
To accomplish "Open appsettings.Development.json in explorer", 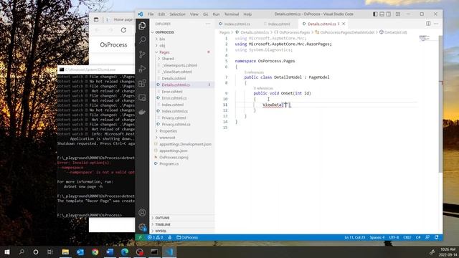I will (182, 144).
